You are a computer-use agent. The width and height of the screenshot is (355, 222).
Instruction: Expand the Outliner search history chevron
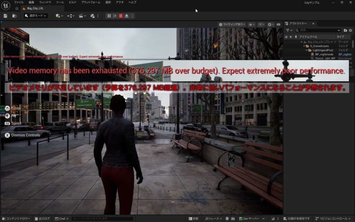tap(339, 31)
